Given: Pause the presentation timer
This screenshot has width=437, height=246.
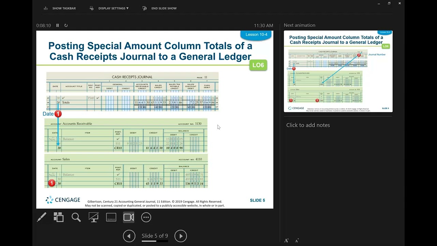Looking at the screenshot, I should pos(57,25).
